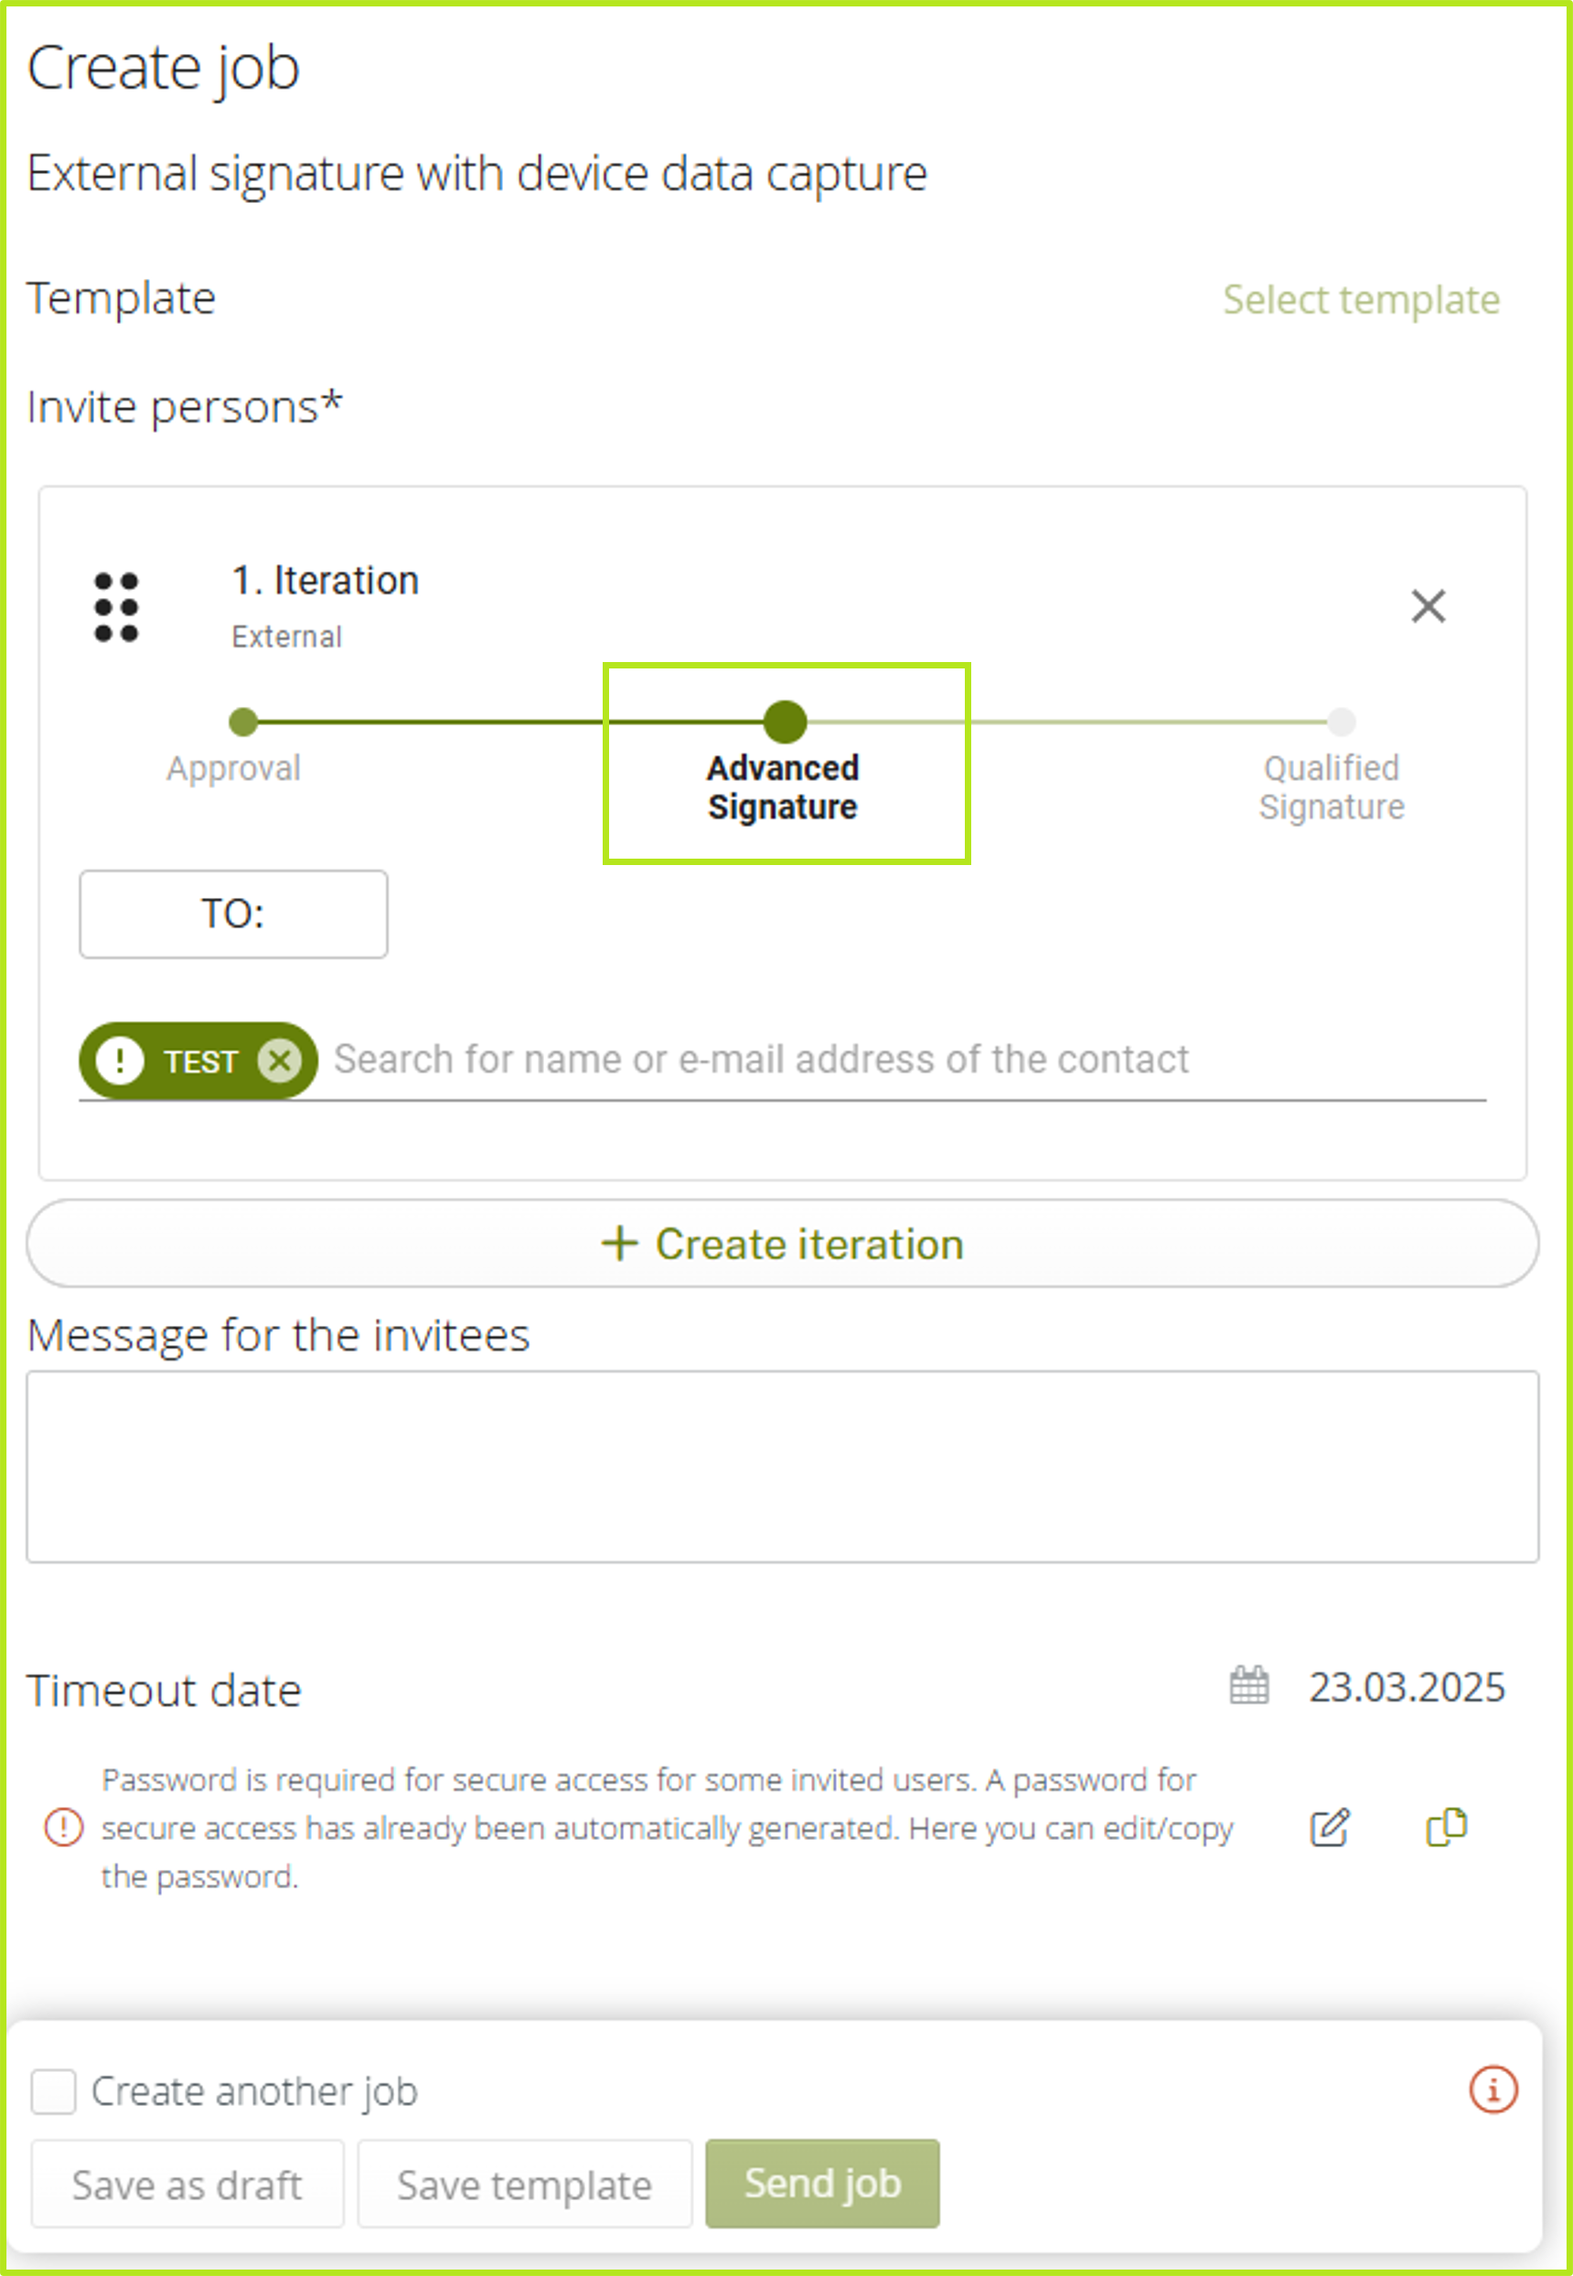1573x2276 pixels.
Task: Select the Approval signature level
Action: [x=243, y=722]
